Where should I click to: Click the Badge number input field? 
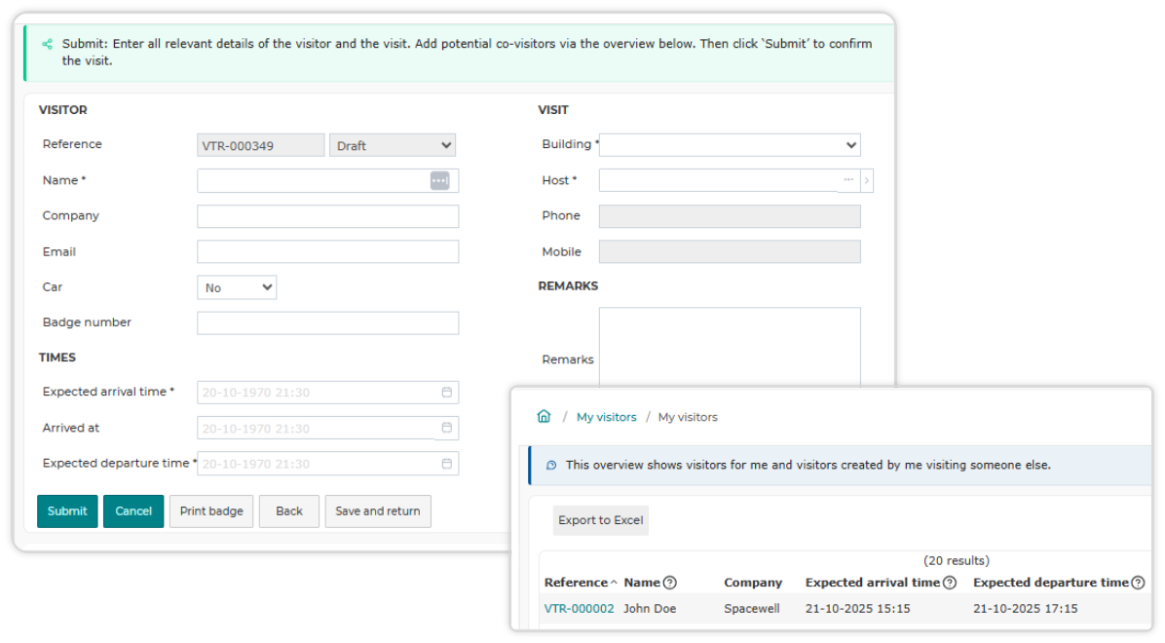tap(327, 323)
